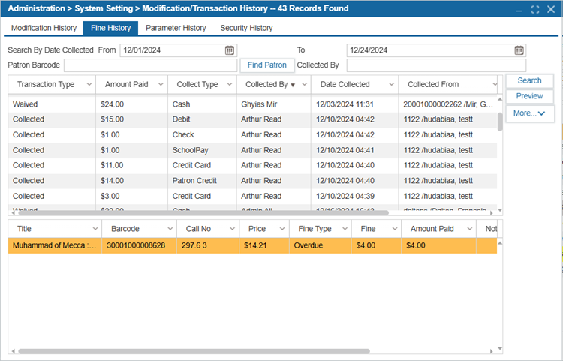Open the Parameter History tab
Viewport: 563px width, 361px height.
(176, 28)
